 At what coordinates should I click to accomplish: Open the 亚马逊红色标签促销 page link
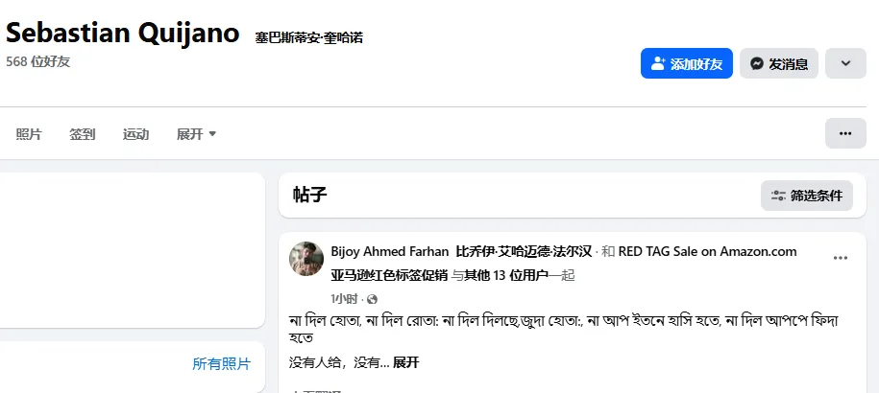pos(389,275)
